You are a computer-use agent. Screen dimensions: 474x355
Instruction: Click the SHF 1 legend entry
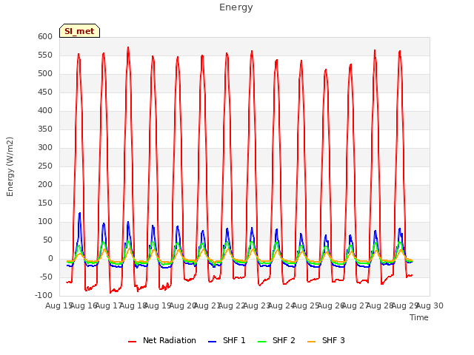[227, 340]
